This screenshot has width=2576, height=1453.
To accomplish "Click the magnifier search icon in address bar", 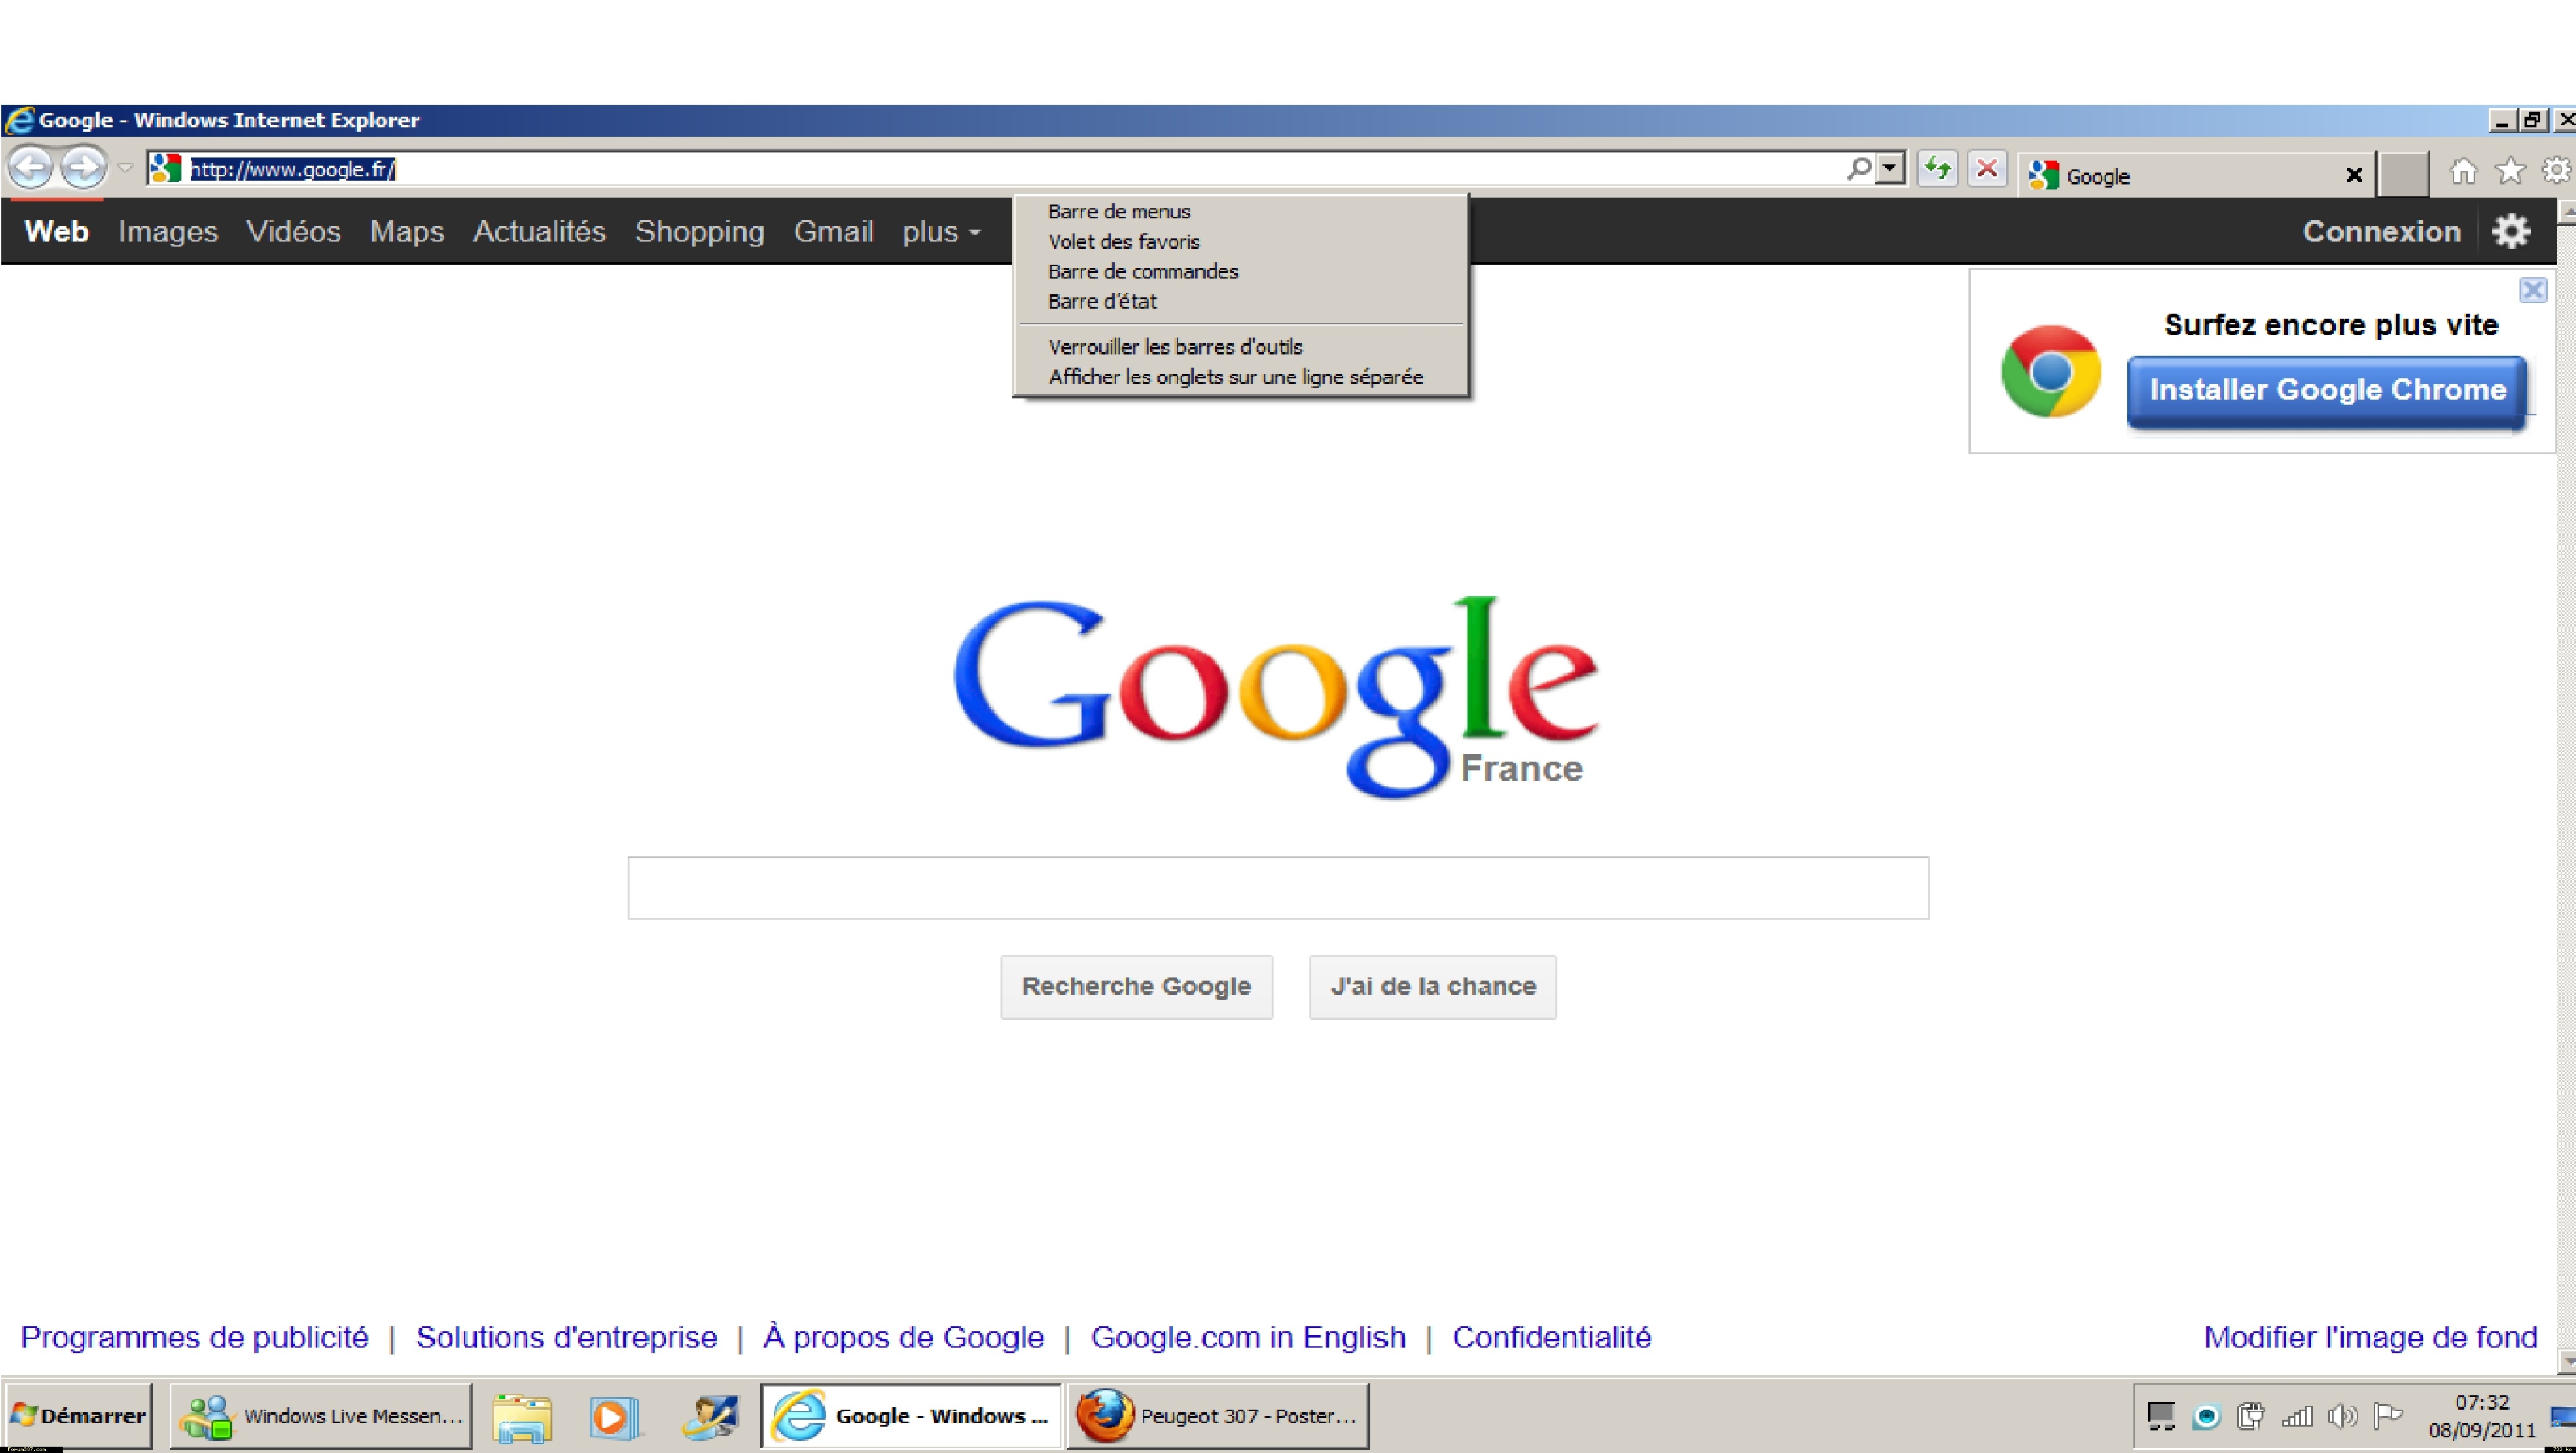I will pyautogui.click(x=1859, y=168).
